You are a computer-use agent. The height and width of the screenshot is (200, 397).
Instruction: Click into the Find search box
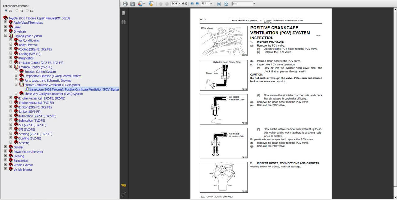pos(242,4)
